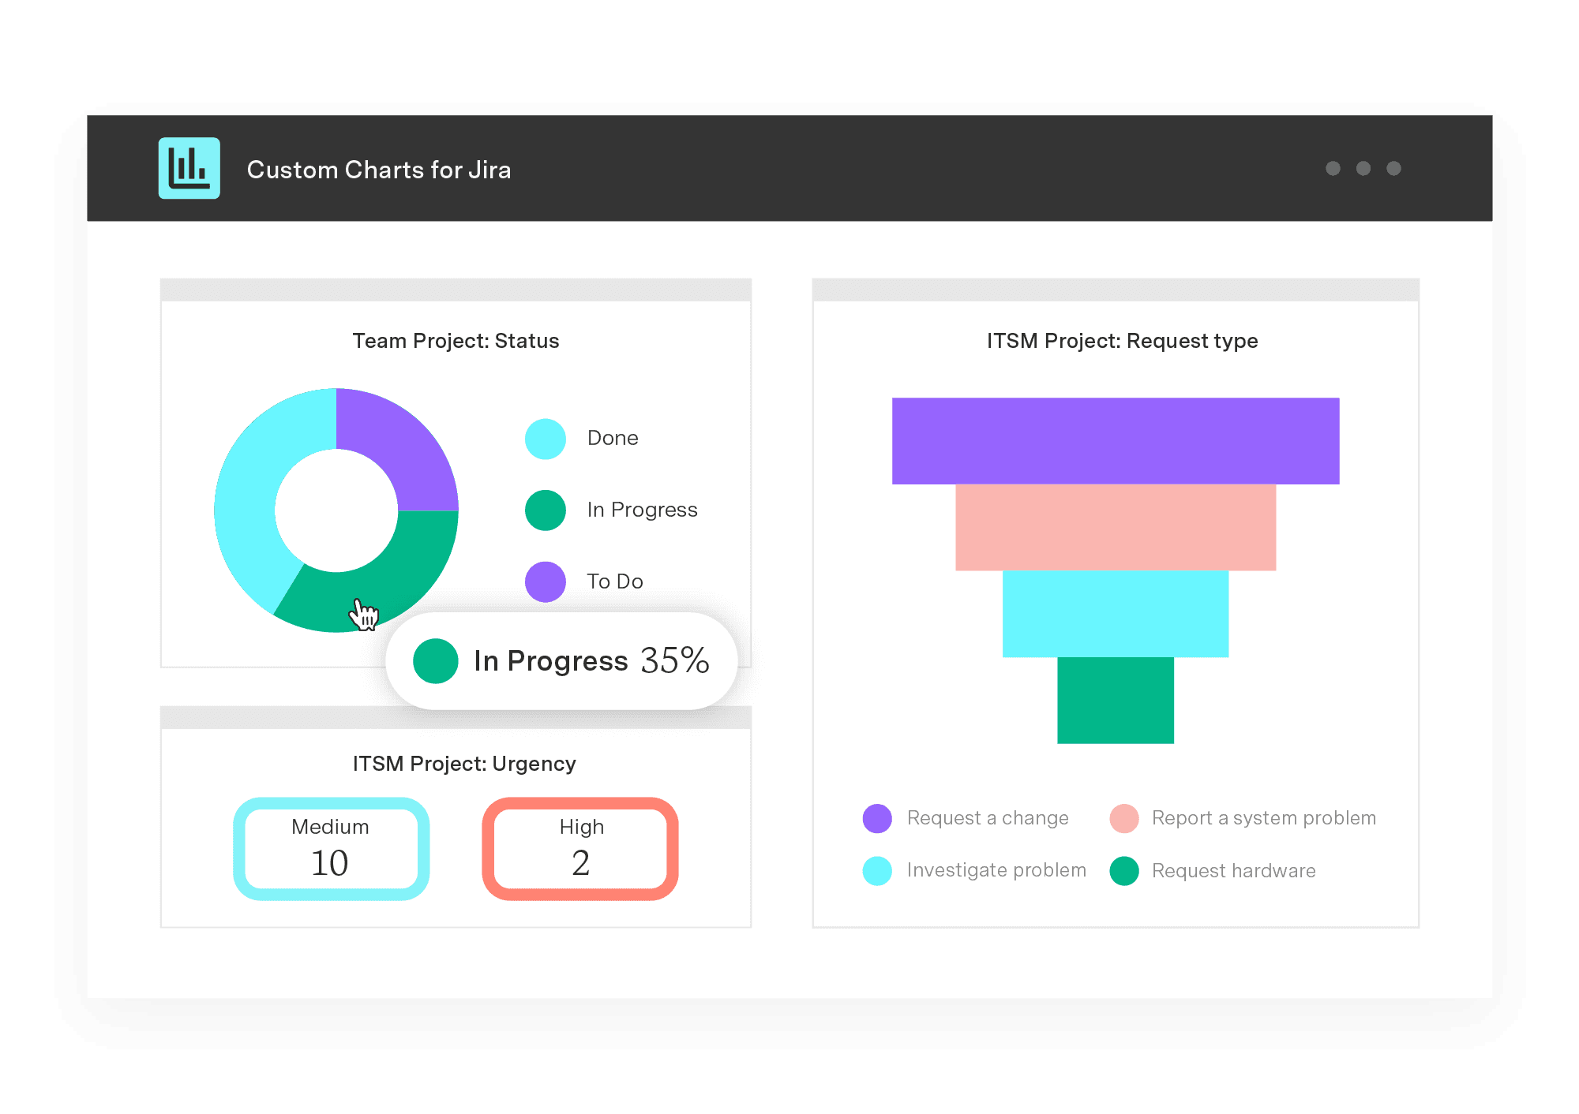Open the High urgency tile showing 2
The height and width of the screenshot is (1114, 1579).
pos(580,848)
